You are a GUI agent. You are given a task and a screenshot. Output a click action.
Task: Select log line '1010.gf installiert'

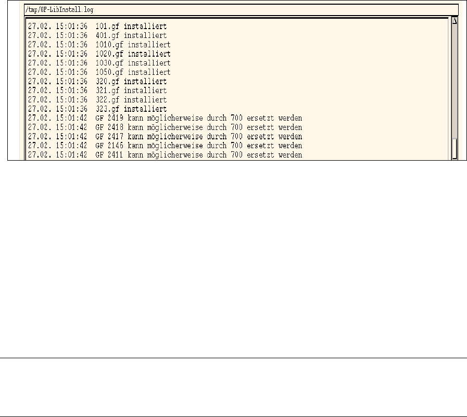pyautogui.click(x=99, y=45)
